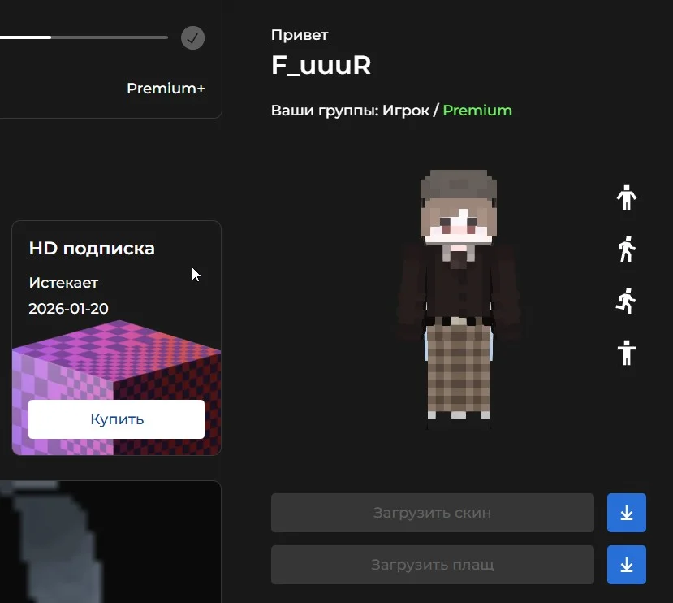Click the round checkmark icon
This screenshot has height=603, width=673.
[x=192, y=37]
